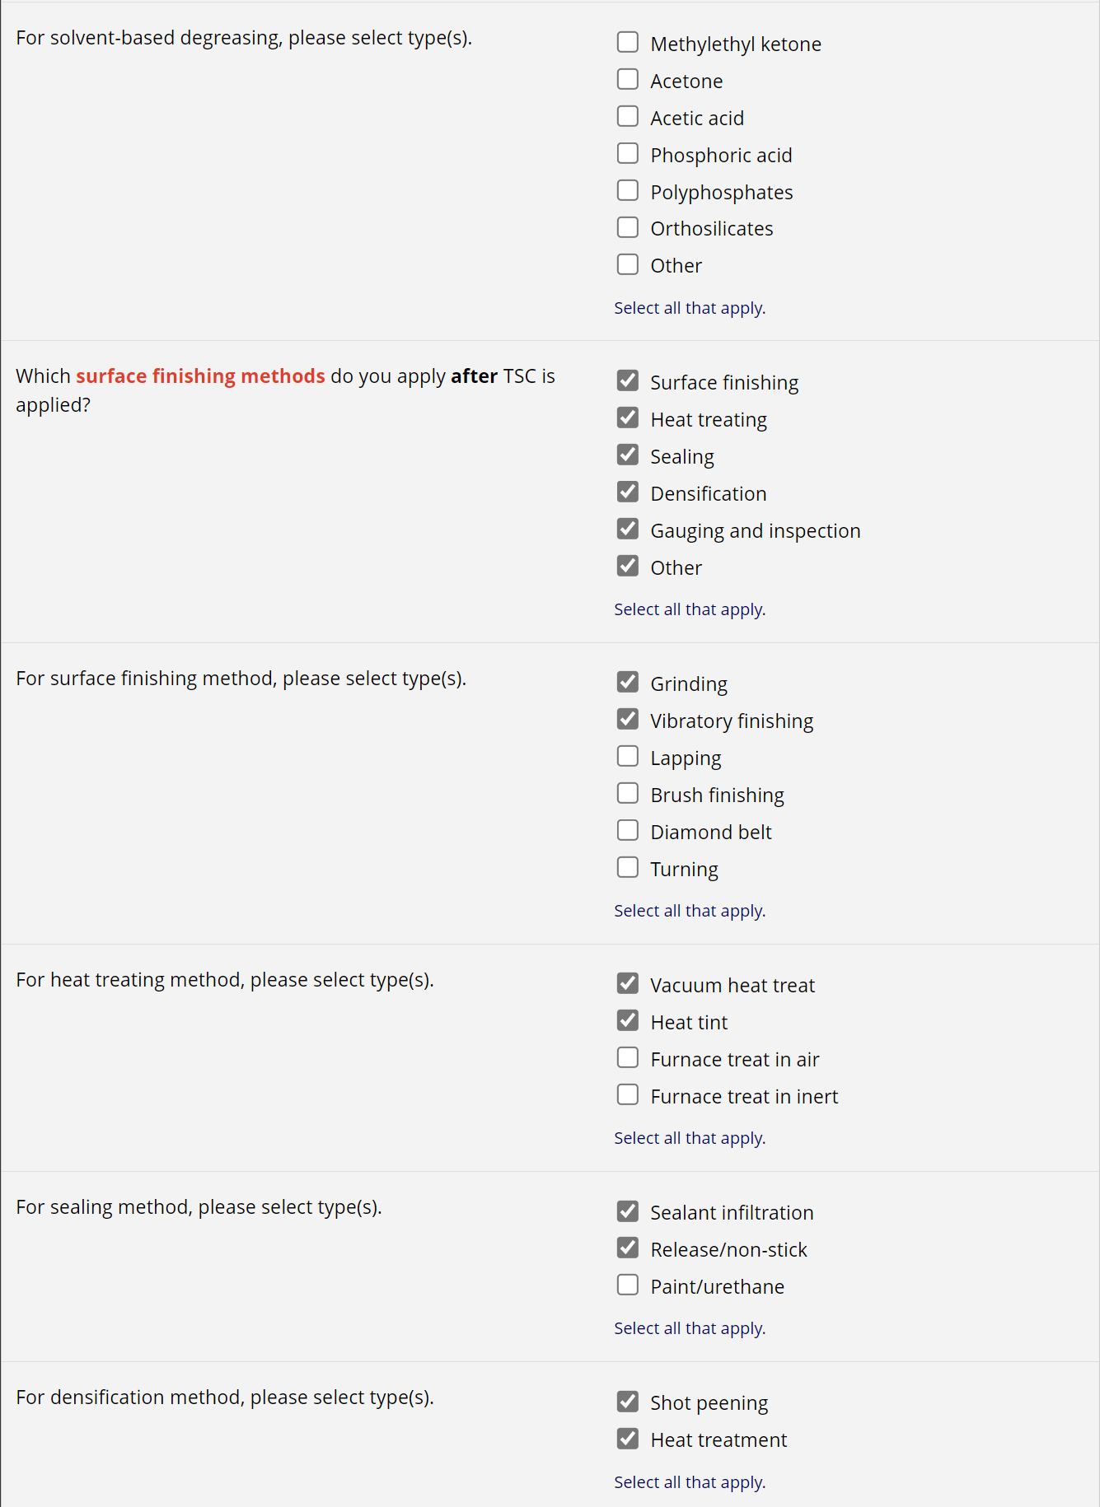
Task: Enable the Phosphoric acid option
Action: coord(628,153)
